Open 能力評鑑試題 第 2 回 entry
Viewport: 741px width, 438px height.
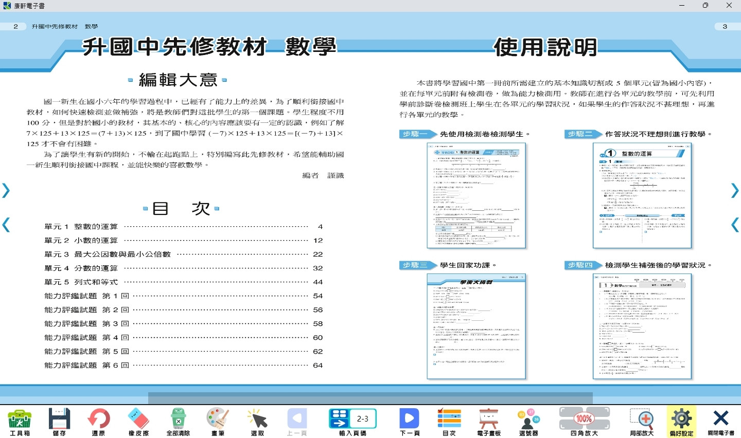click(x=184, y=310)
